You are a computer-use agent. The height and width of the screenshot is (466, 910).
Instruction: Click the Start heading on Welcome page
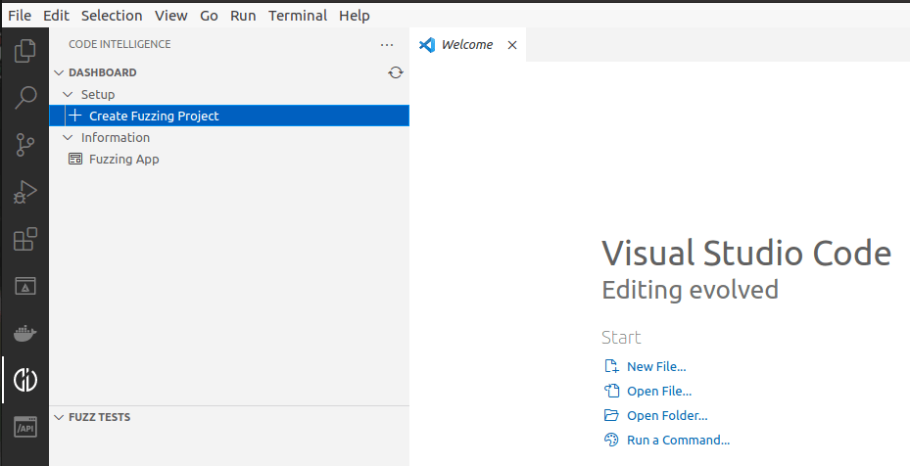pyautogui.click(x=621, y=337)
